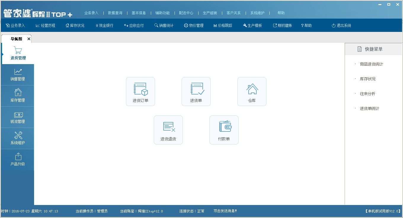Open 应收应付 from the toolbar

click(134, 25)
